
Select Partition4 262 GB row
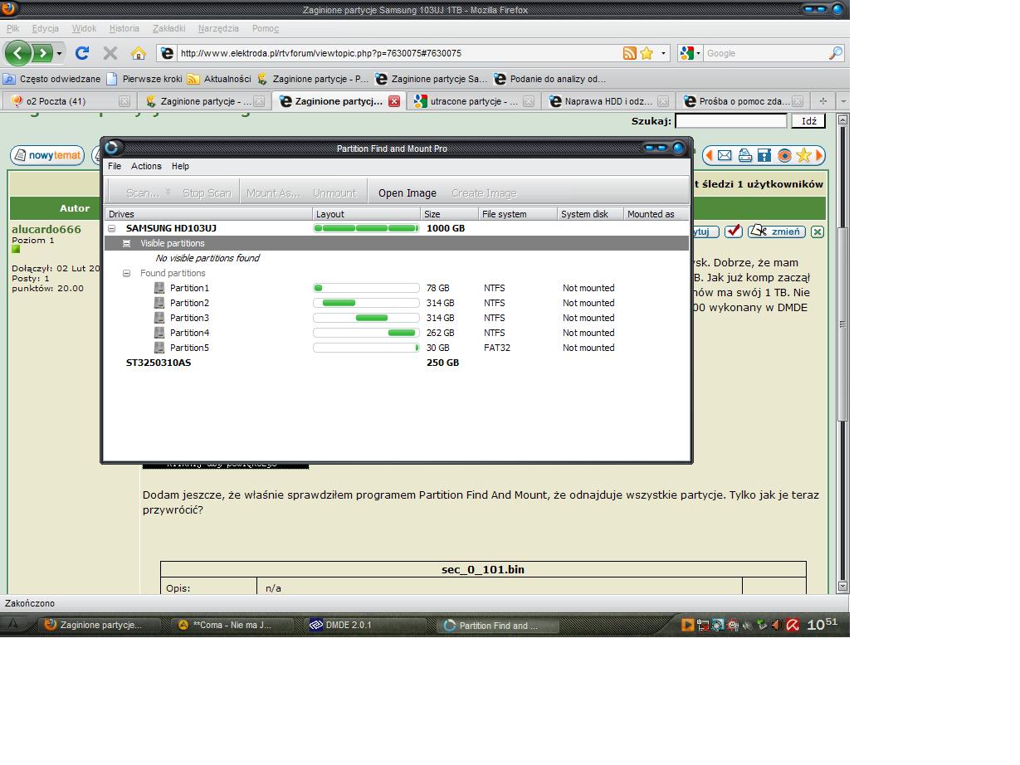(x=397, y=333)
